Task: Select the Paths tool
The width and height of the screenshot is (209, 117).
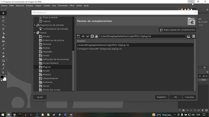Action: coord(3,61)
